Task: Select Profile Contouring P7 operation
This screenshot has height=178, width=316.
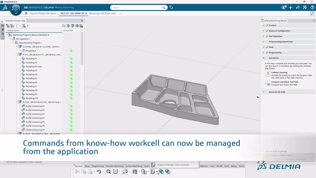Action: [x=35, y=130]
